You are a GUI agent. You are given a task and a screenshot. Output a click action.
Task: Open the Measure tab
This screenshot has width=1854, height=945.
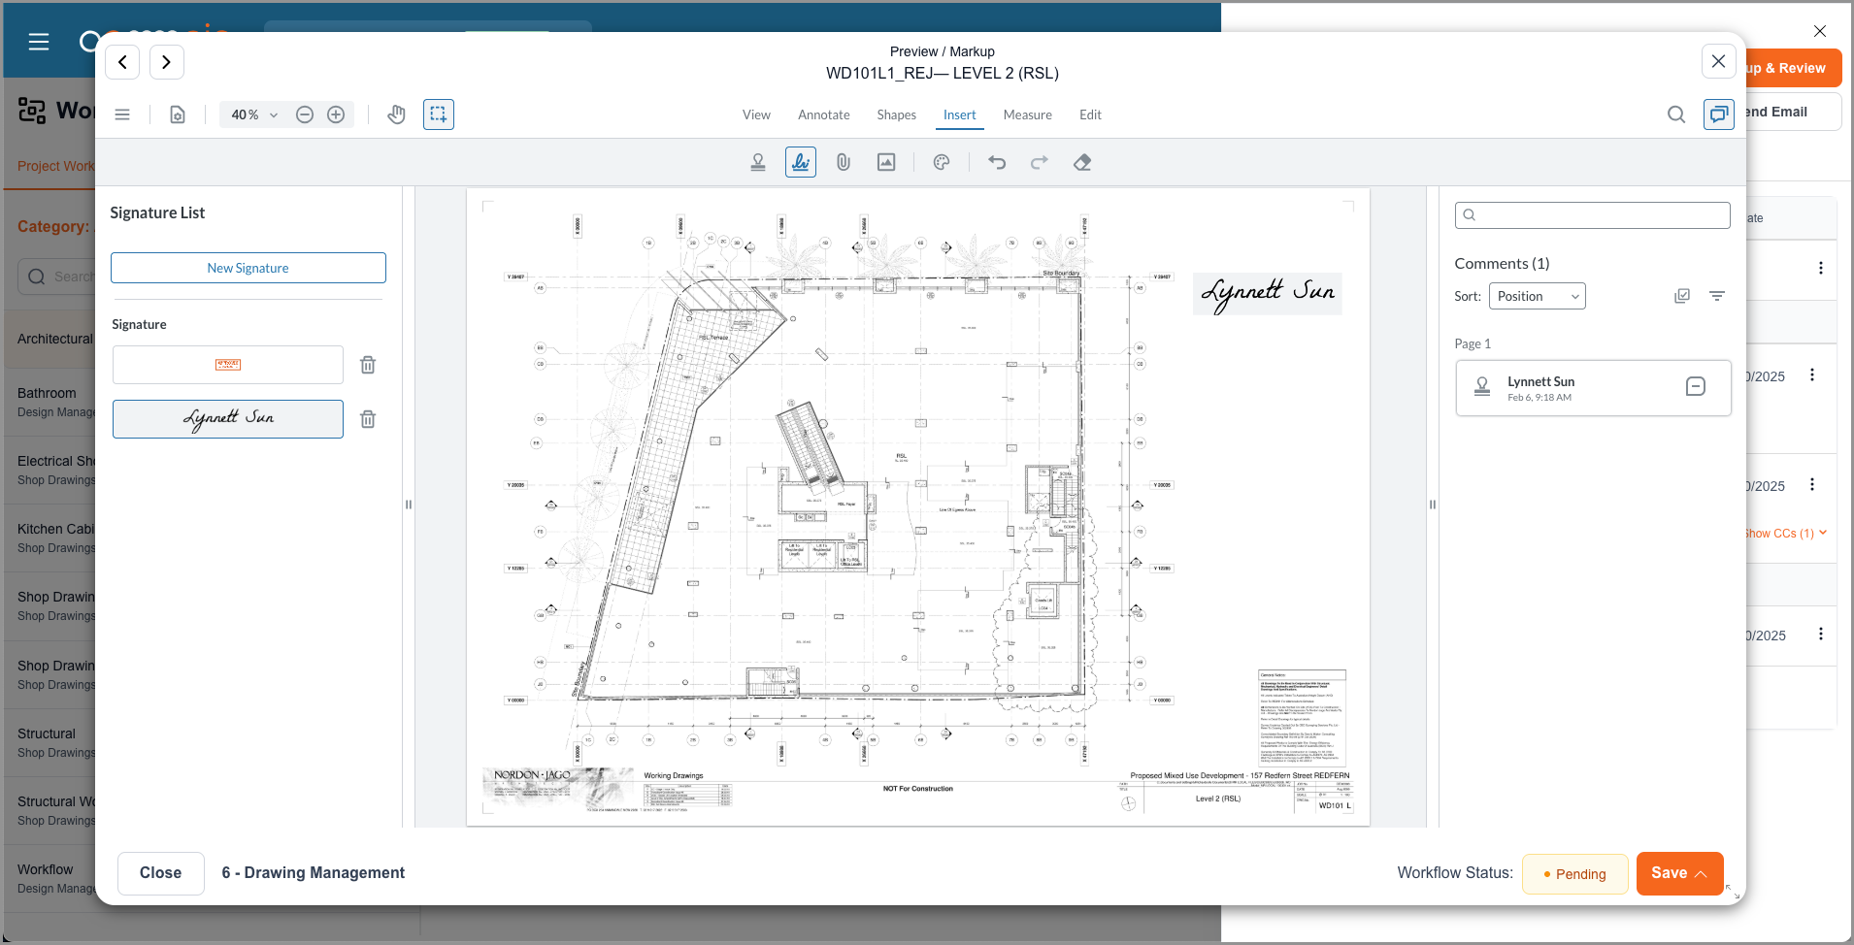point(1027,114)
